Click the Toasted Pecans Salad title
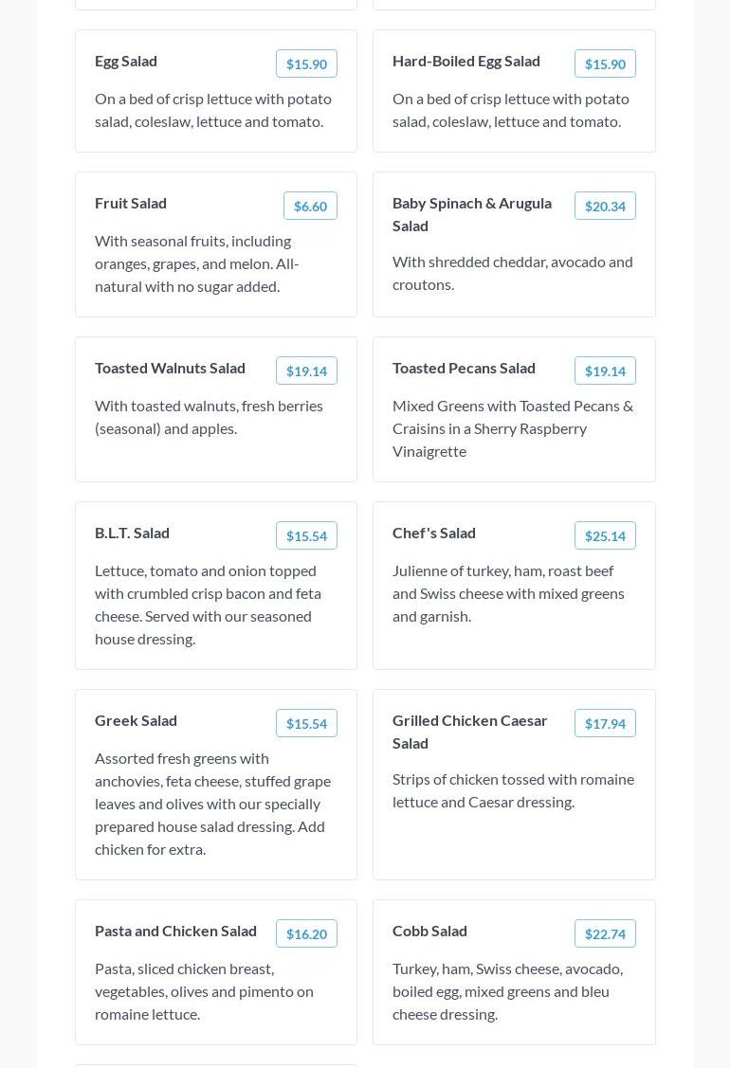 point(464,368)
